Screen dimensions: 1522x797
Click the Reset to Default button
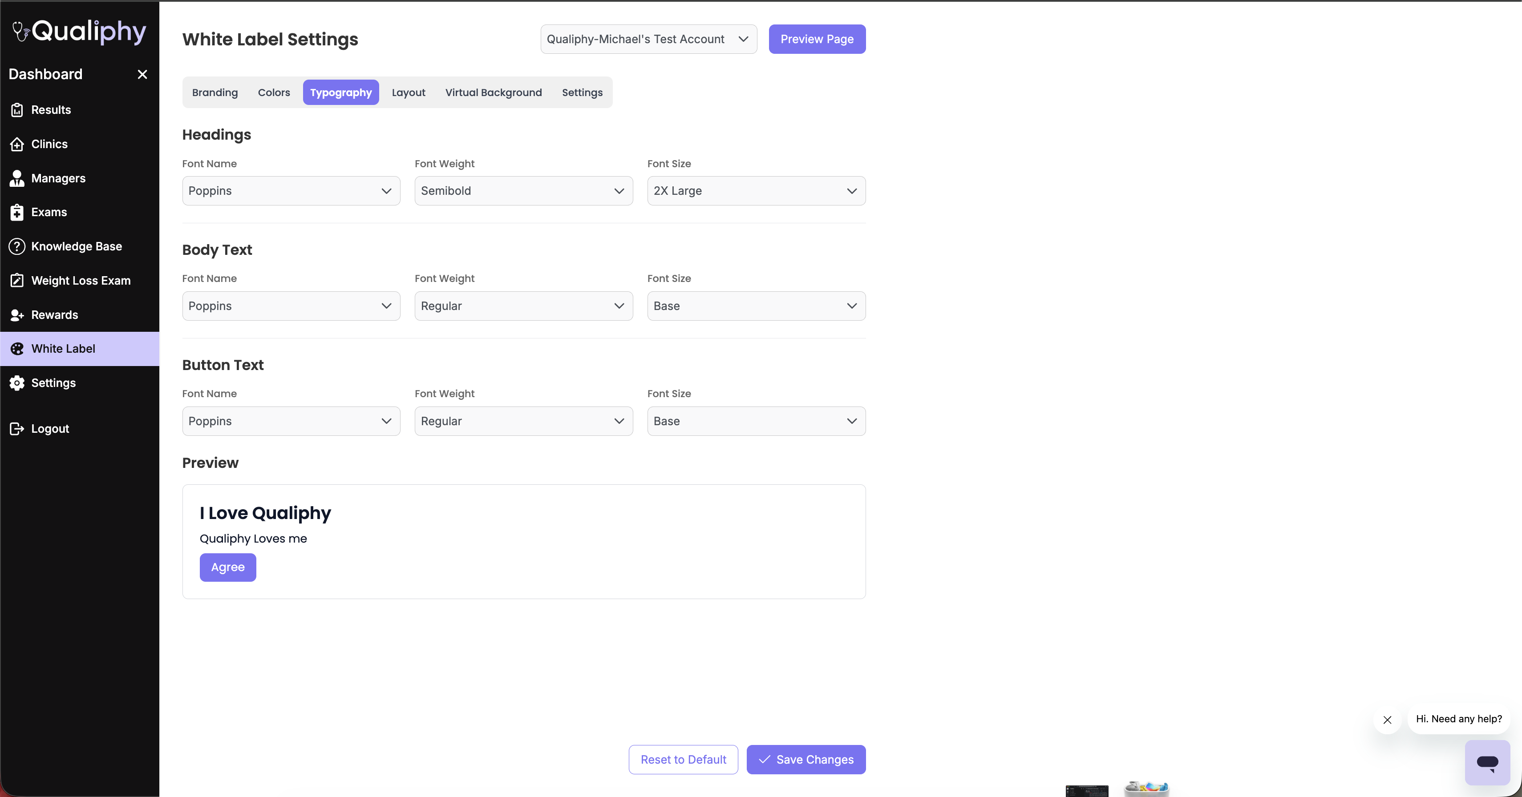click(684, 760)
